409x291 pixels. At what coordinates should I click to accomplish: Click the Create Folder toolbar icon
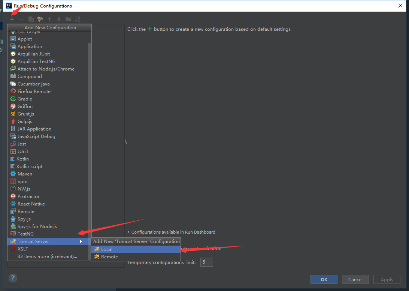pos(68,19)
